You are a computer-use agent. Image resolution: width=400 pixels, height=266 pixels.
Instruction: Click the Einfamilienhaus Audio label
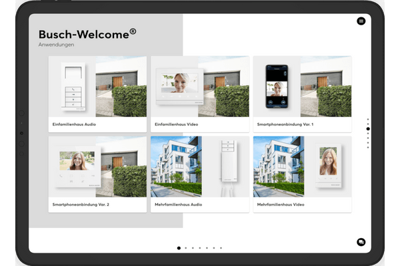[x=74, y=124]
